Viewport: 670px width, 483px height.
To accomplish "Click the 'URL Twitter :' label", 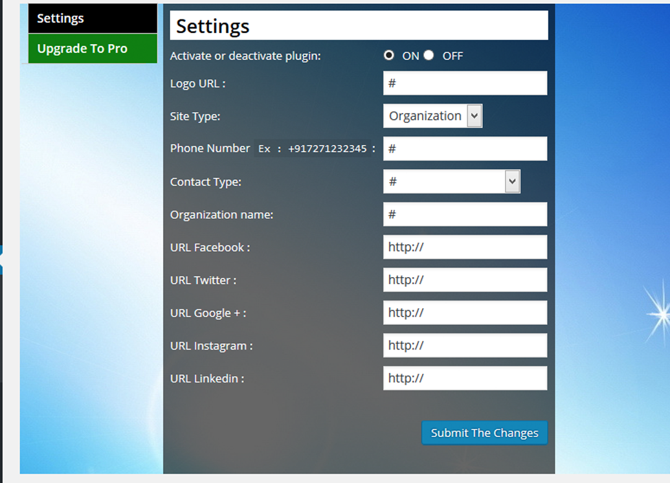I will (203, 280).
